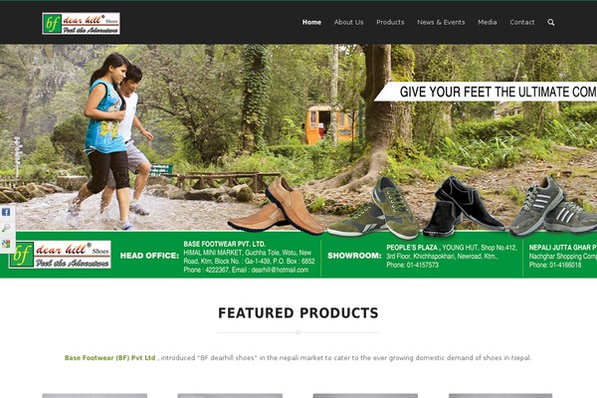Open the Products menu

pyautogui.click(x=390, y=23)
